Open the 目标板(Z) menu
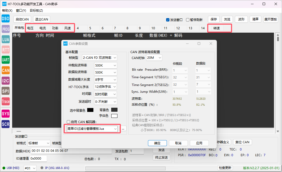Viewport: 282px width, 172px height. click(36, 10)
